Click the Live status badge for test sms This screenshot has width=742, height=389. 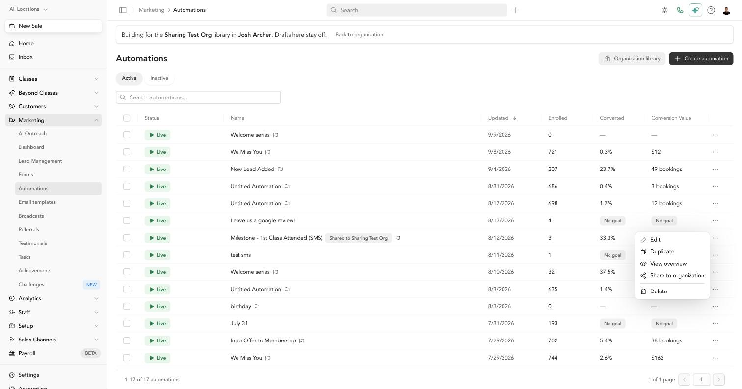tap(158, 255)
